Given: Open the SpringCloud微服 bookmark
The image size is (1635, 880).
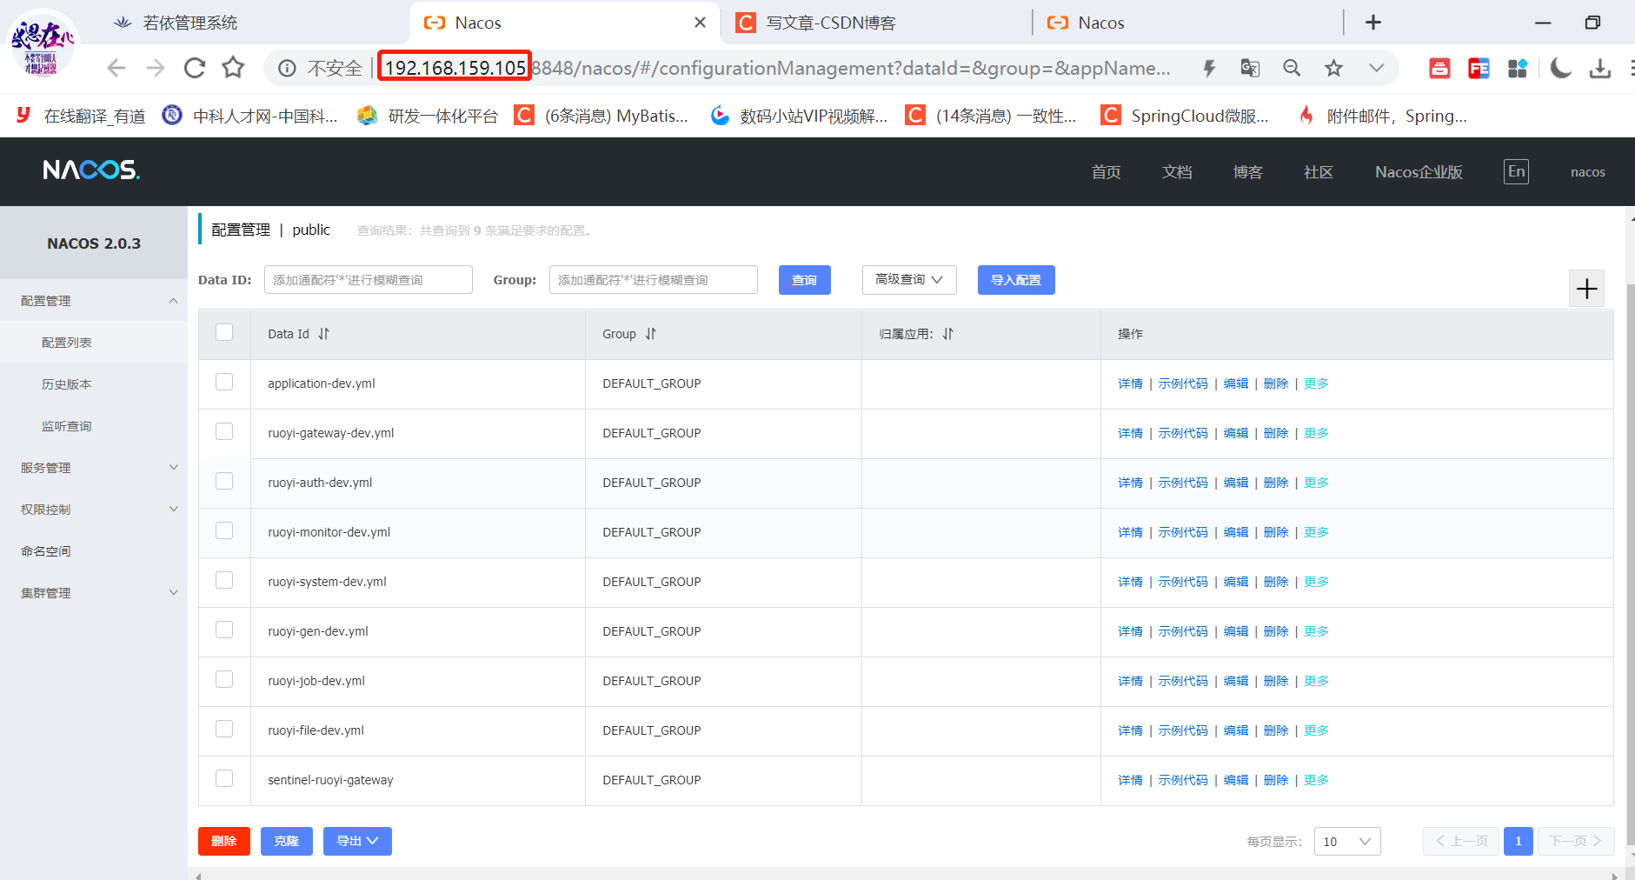Looking at the screenshot, I should pyautogui.click(x=1185, y=116).
